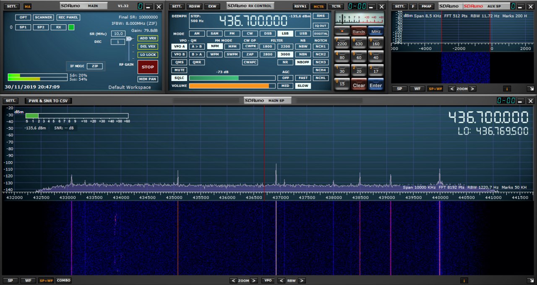Click the info icon in Main SP panel
537x285 pixels.
464,280
